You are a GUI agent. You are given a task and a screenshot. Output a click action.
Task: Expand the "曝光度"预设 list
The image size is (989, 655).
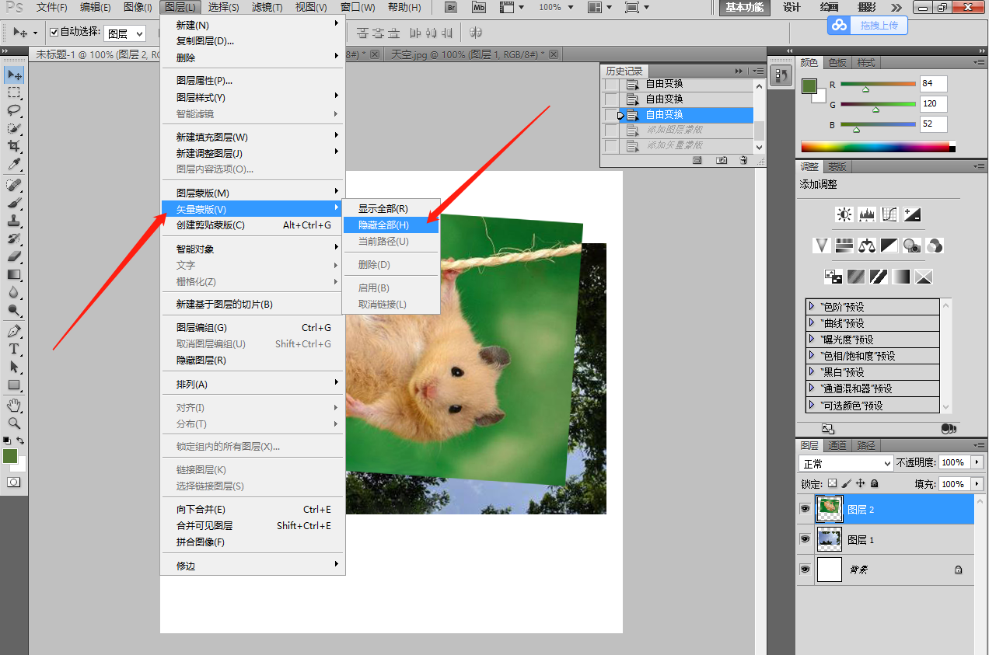coord(812,340)
